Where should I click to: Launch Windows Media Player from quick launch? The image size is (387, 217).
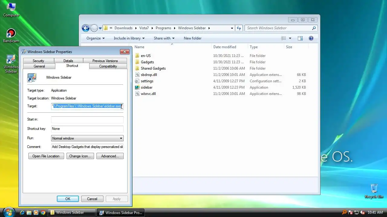(x=36, y=212)
